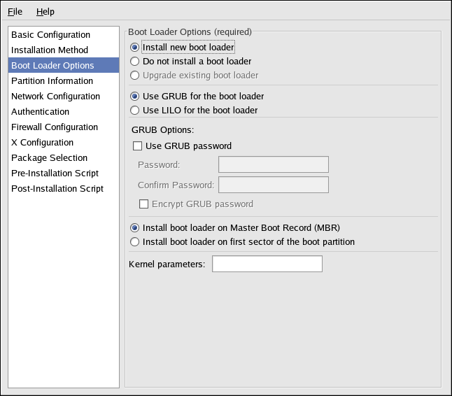The image size is (452, 396).
Task: Select Authentication in the sidebar list
Action: tap(40, 112)
